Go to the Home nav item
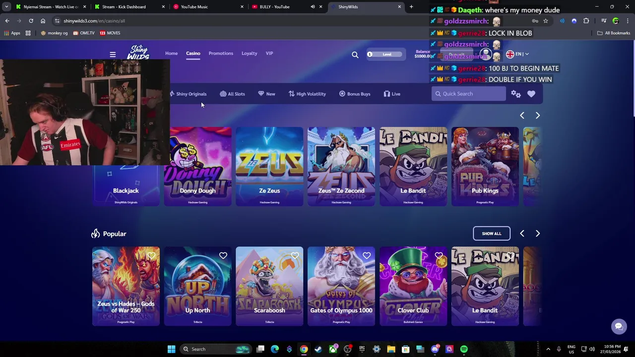This screenshot has width=635, height=357. [x=171, y=53]
